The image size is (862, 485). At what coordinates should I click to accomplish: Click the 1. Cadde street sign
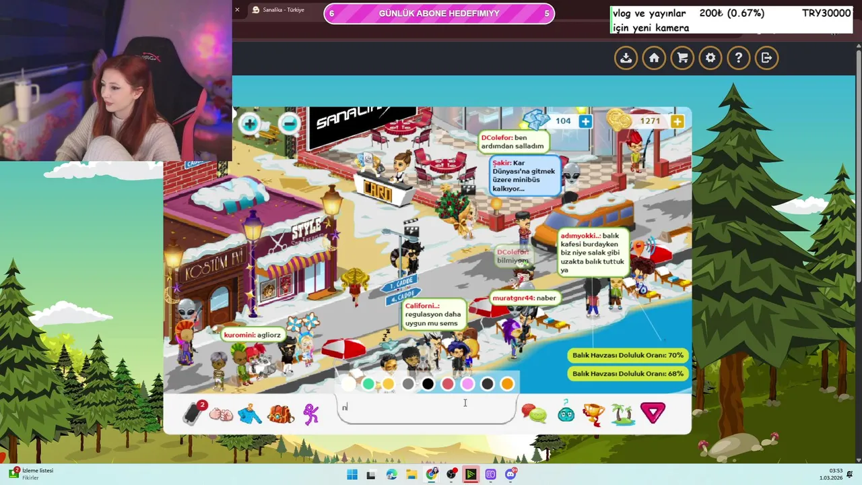(399, 283)
